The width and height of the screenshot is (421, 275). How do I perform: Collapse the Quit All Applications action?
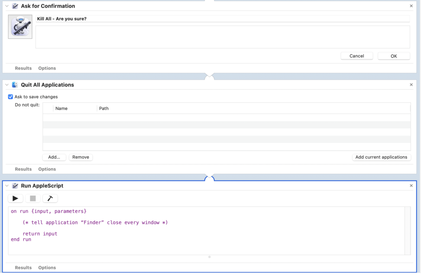(7, 85)
